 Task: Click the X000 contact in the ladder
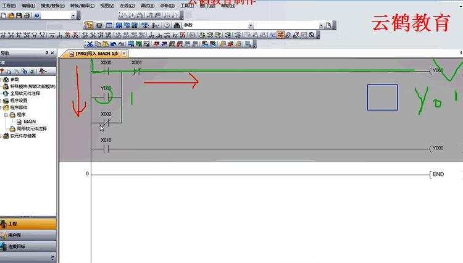[106, 71]
